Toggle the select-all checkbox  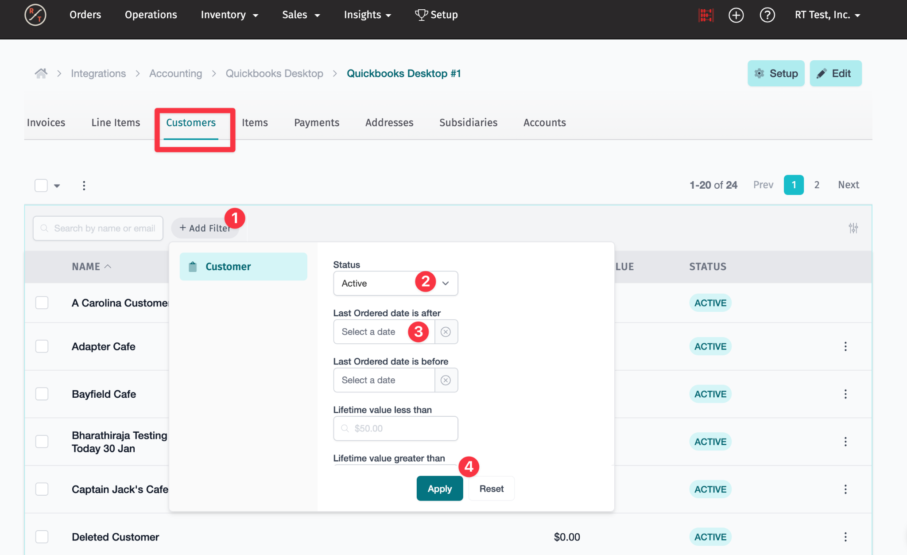coord(41,186)
